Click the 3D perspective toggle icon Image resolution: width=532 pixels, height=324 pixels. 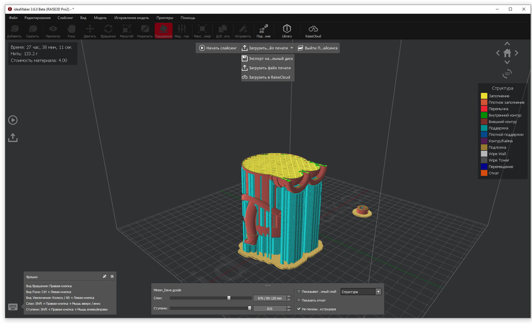[x=507, y=74]
